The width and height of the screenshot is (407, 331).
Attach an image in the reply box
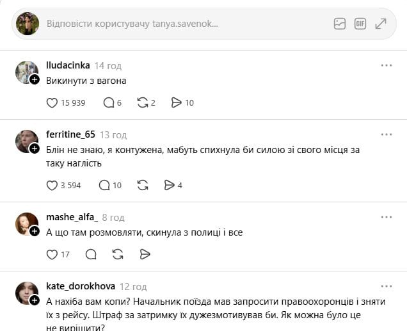click(340, 24)
